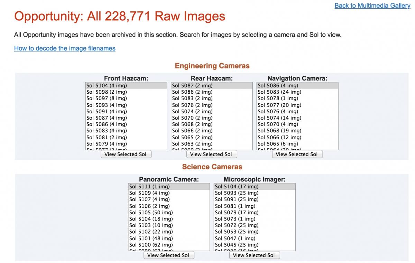This screenshot has width=415, height=263.
Task: Select Sol 5068 (2 img) in Rear Hazcam list
Action: [212, 124]
